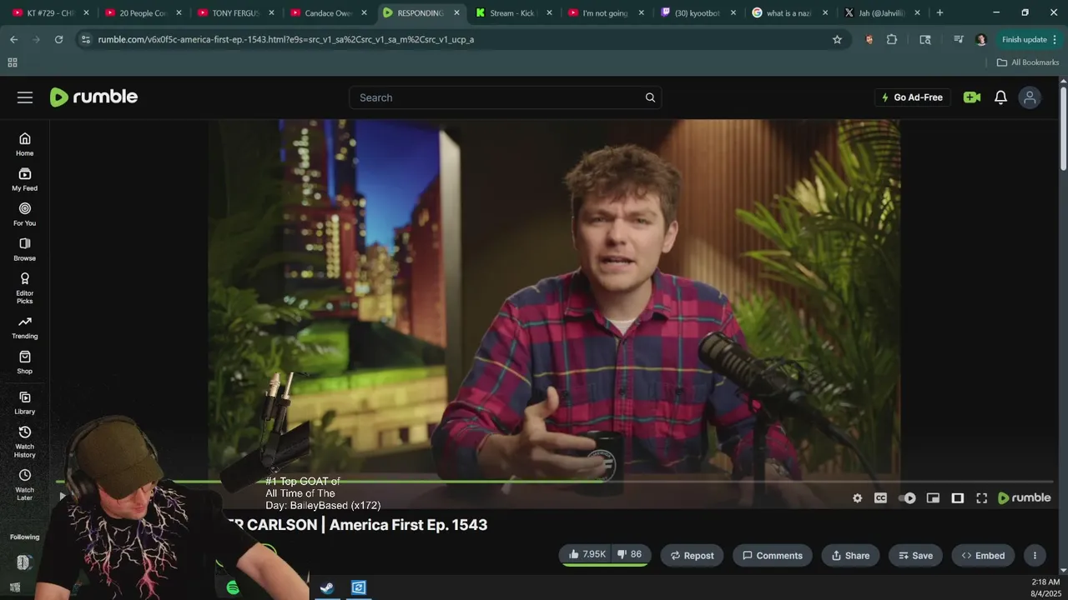Open Browse in sidebar

click(25, 249)
